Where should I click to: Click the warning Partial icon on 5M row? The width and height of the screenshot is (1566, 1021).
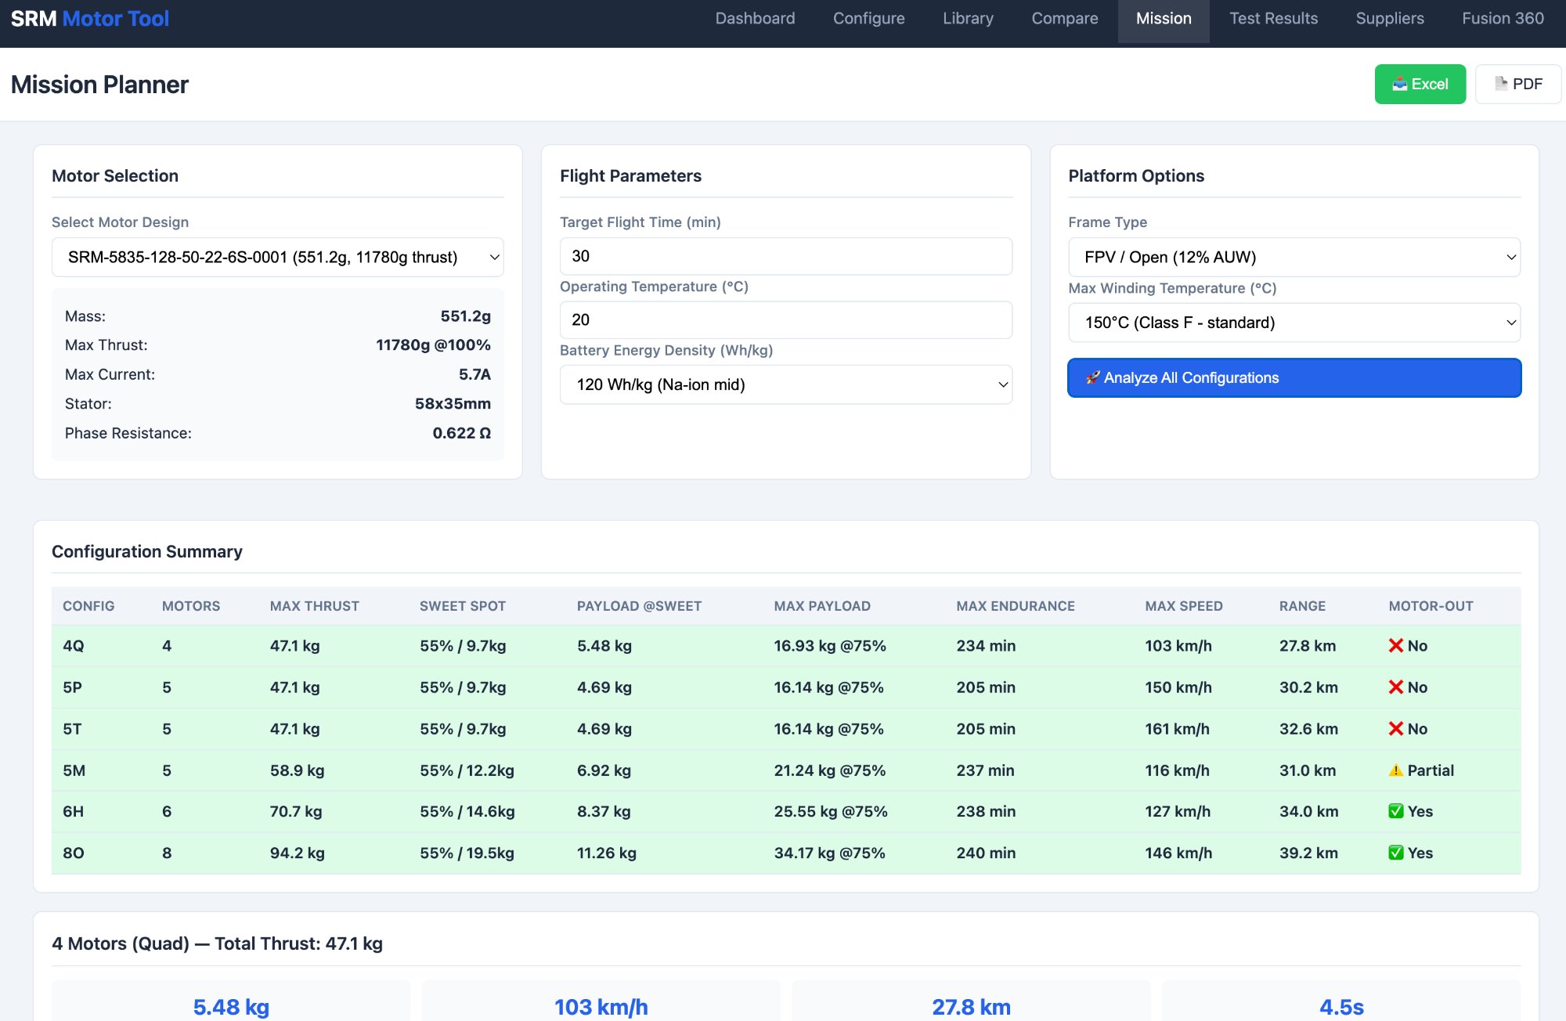pyautogui.click(x=1395, y=770)
